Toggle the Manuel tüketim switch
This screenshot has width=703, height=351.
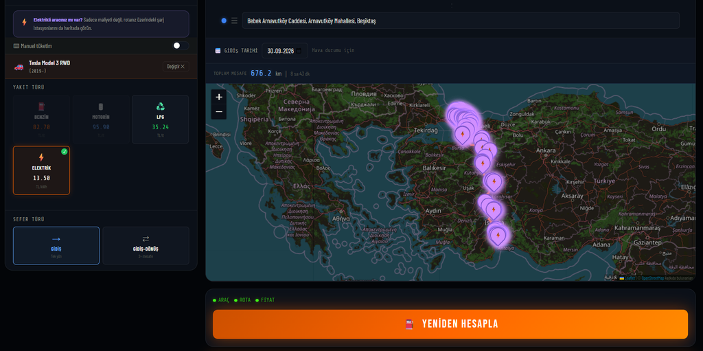(x=181, y=46)
